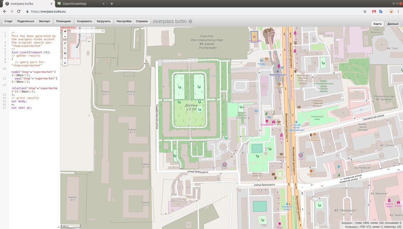Click the '// gather results' comment
This screenshot has height=229, width=403.
[x=26, y=55]
